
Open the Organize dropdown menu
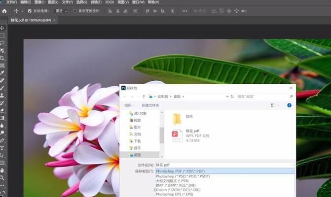point(129,105)
